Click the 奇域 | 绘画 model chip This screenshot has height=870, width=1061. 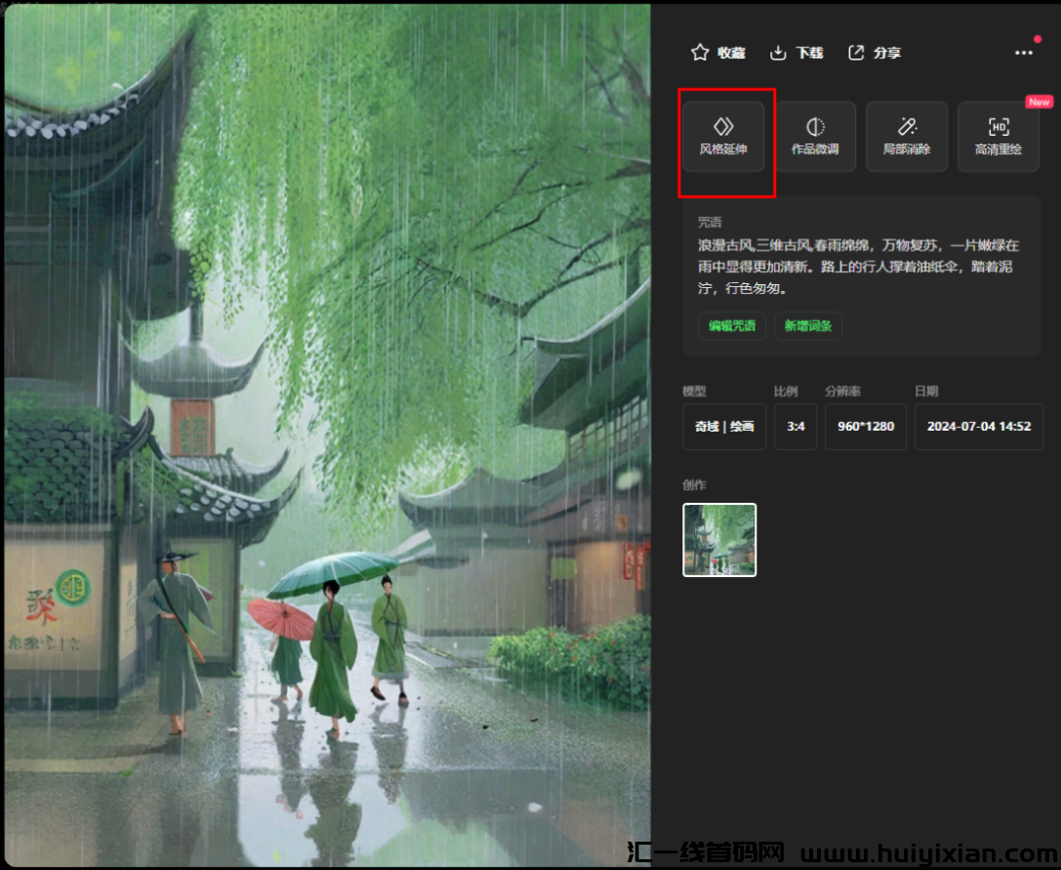(723, 427)
